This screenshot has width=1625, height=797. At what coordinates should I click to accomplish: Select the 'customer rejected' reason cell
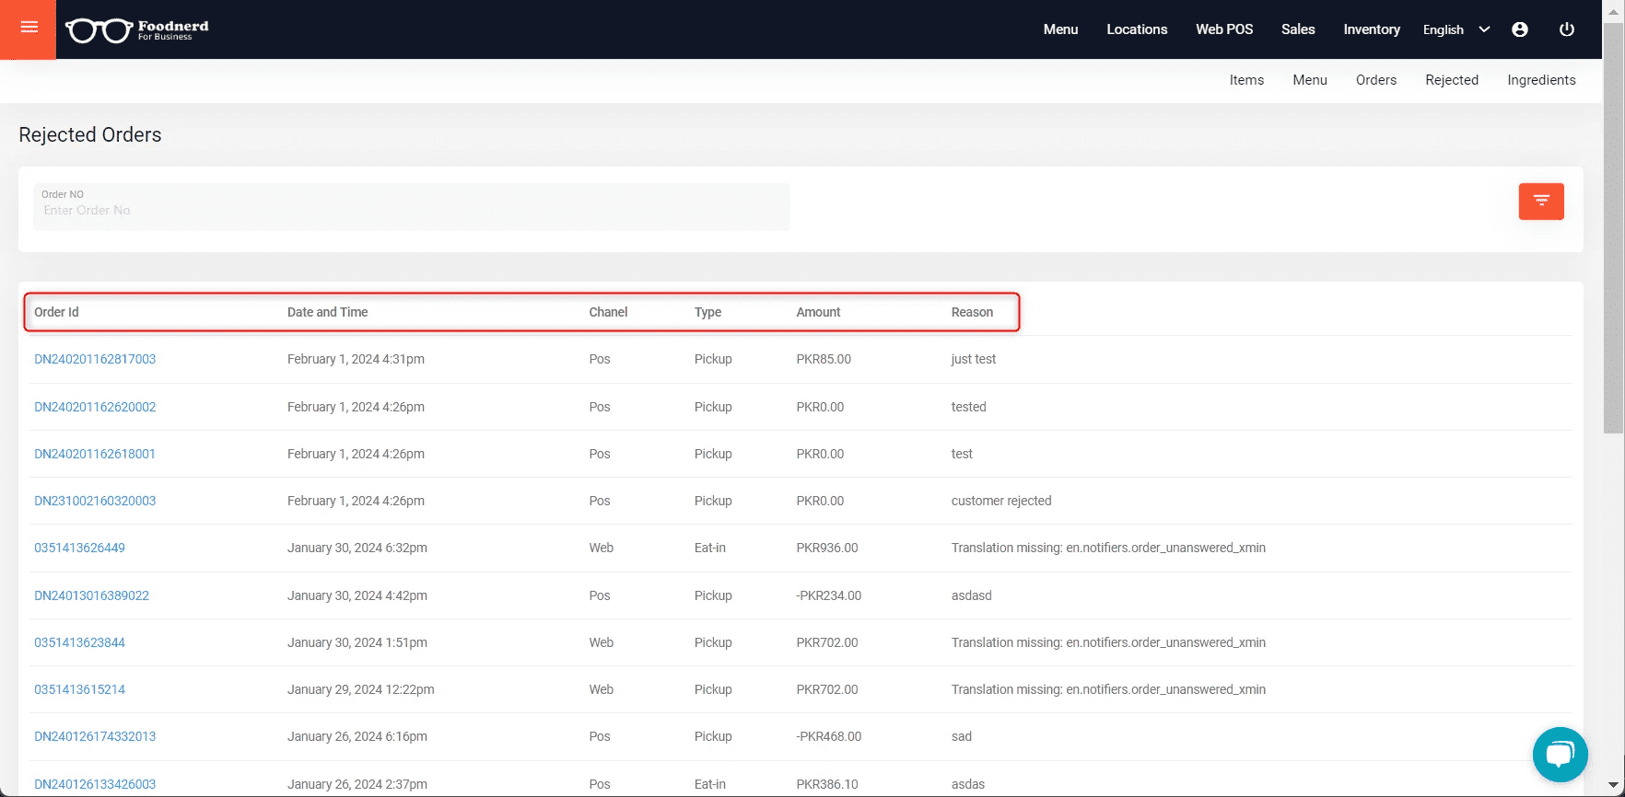(x=1001, y=501)
